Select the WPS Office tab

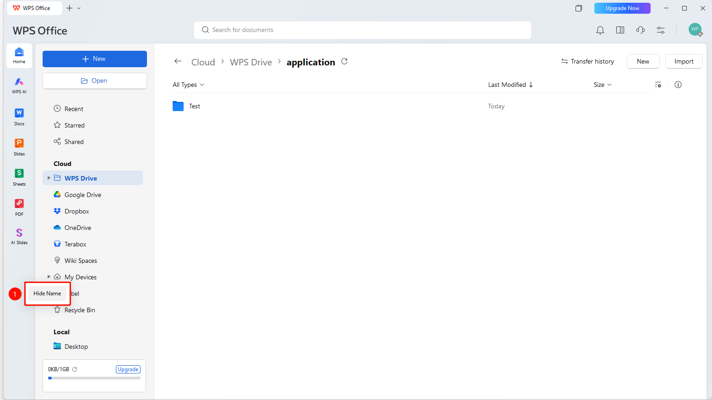[35, 8]
